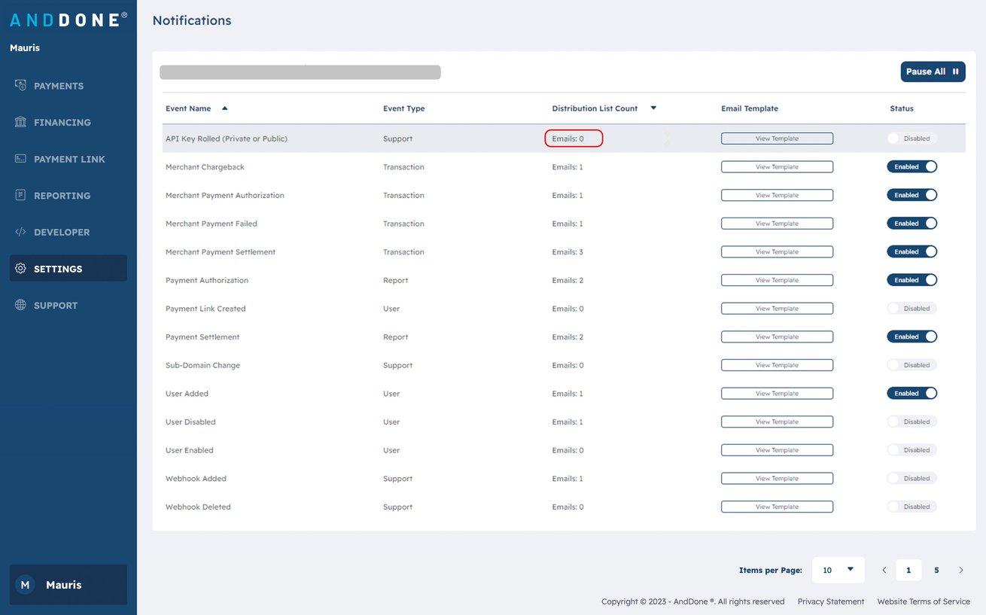Select the Support globe icon
This screenshot has width=986, height=615.
19,305
